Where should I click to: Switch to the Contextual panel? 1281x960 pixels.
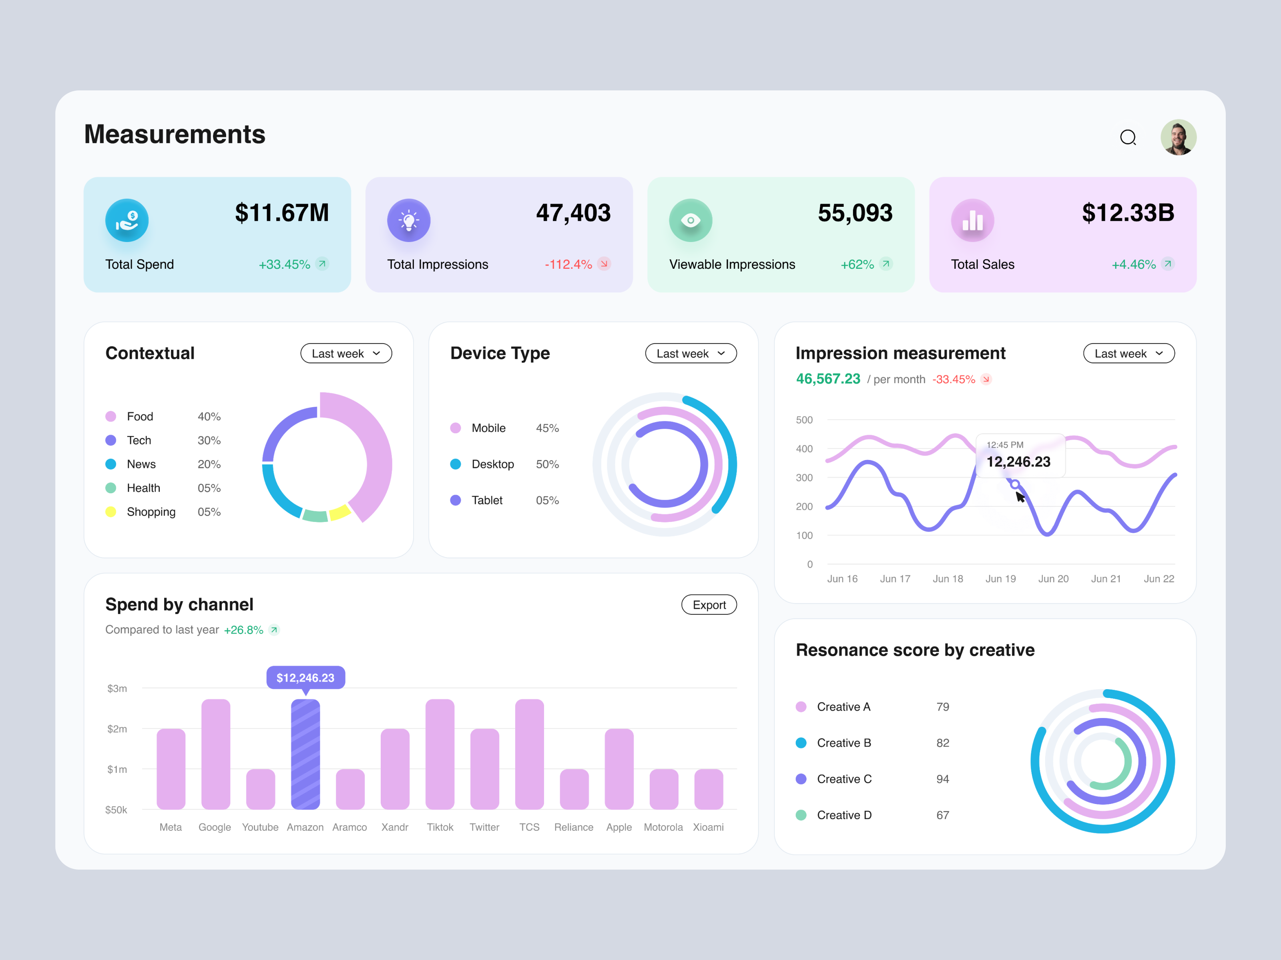click(x=149, y=353)
